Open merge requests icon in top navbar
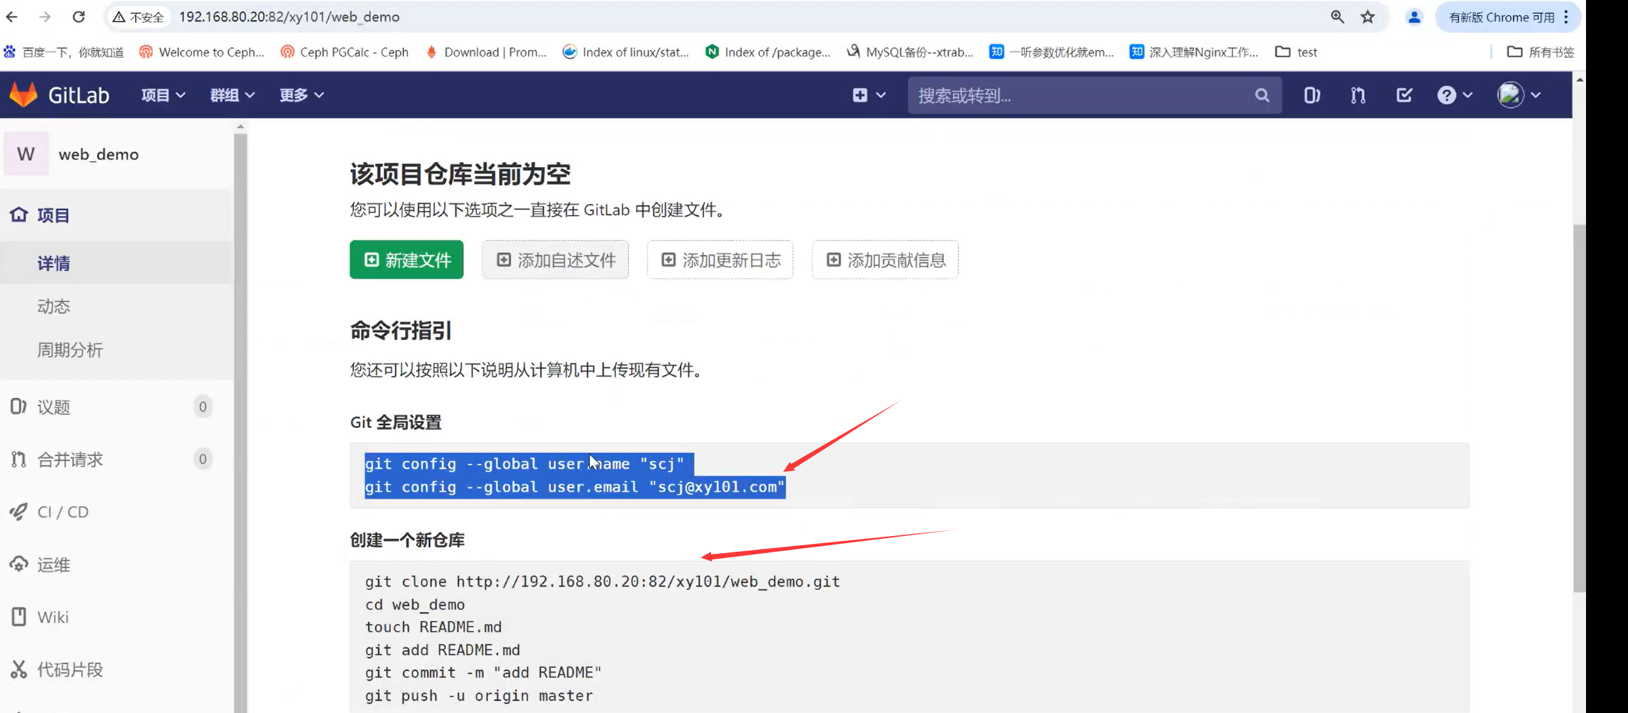 1358,96
